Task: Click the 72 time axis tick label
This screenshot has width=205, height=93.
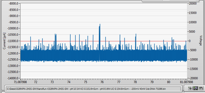Action: [36, 82]
